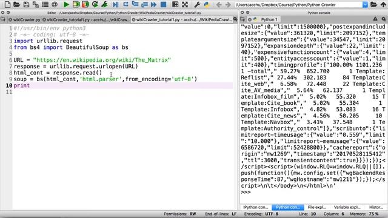
Task: Click console browse tabs icon
Action: point(242,19)
